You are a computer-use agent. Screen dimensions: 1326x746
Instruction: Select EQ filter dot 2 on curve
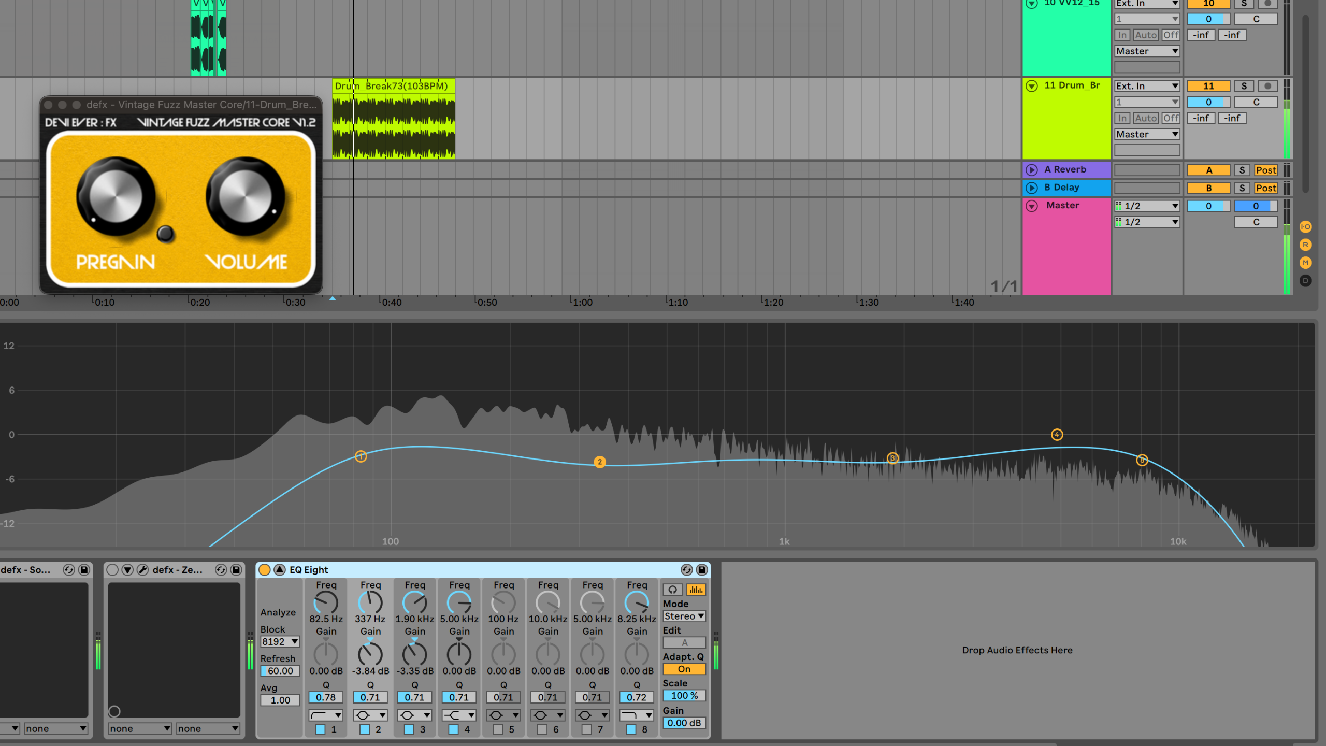[x=600, y=462]
